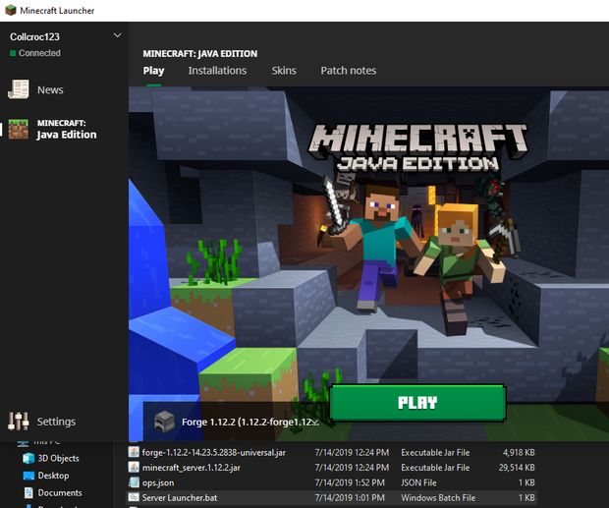The height and width of the screenshot is (508, 609).
Task: Open Documents in Explorer navigation pane
Action: [x=60, y=493]
